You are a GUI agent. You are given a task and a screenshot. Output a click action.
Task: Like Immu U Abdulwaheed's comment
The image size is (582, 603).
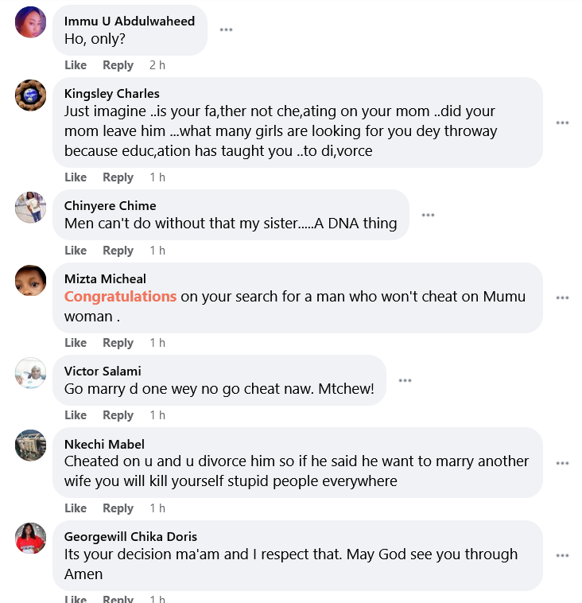click(x=76, y=65)
